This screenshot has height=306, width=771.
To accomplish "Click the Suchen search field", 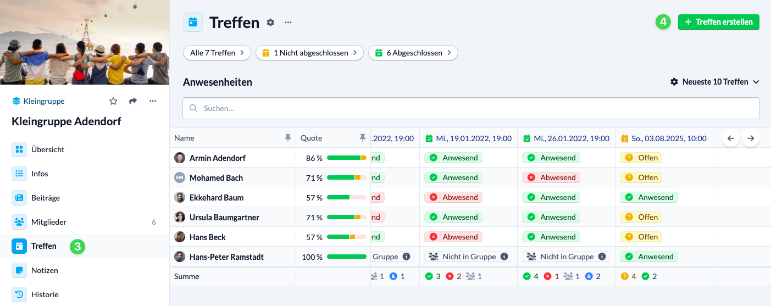I will tap(471, 108).
